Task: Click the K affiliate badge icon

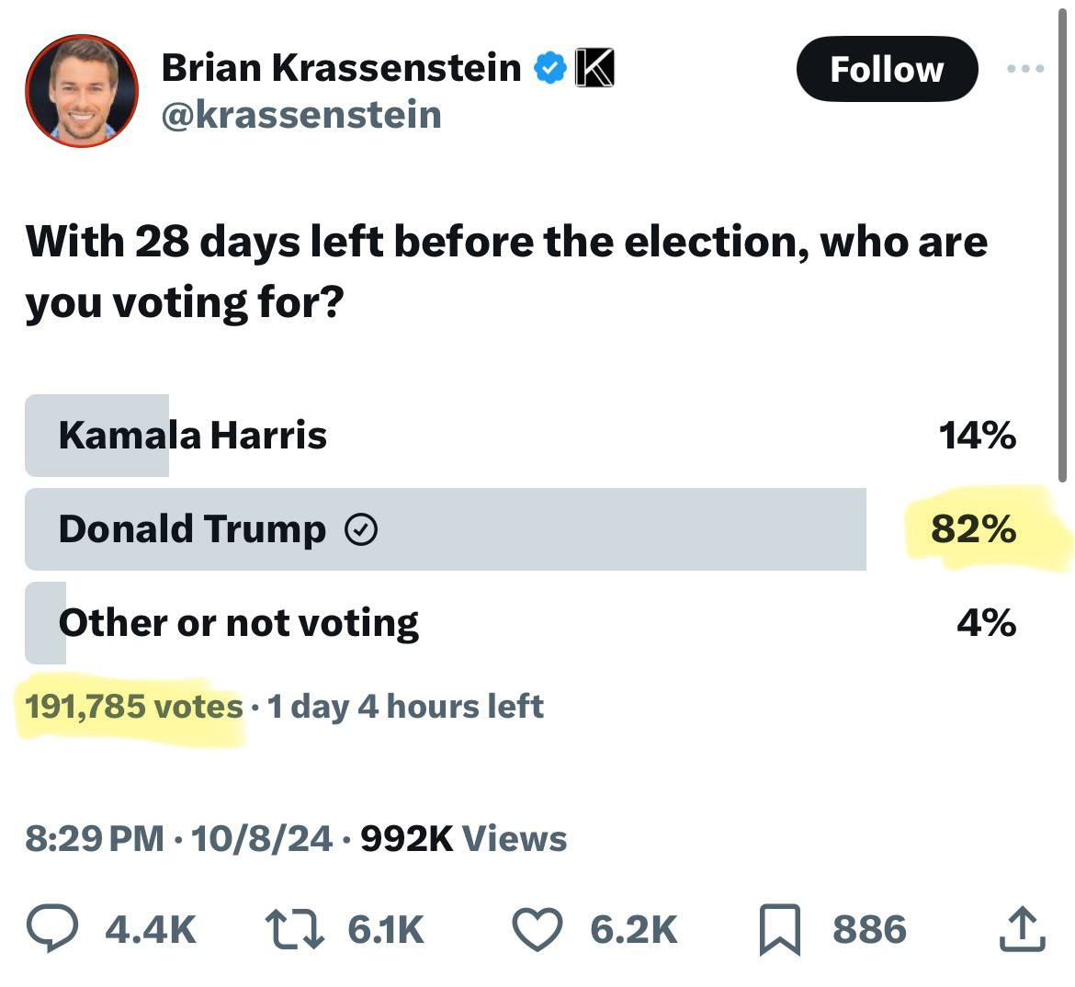Action: (x=594, y=68)
